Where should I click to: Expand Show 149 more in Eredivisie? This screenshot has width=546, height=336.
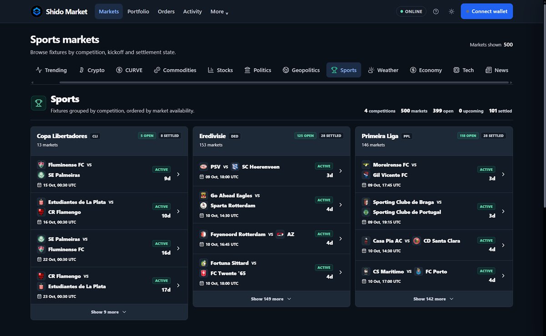(x=271, y=299)
